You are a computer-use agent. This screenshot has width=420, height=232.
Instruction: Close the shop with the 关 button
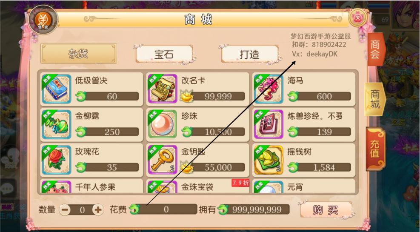pos(358,18)
